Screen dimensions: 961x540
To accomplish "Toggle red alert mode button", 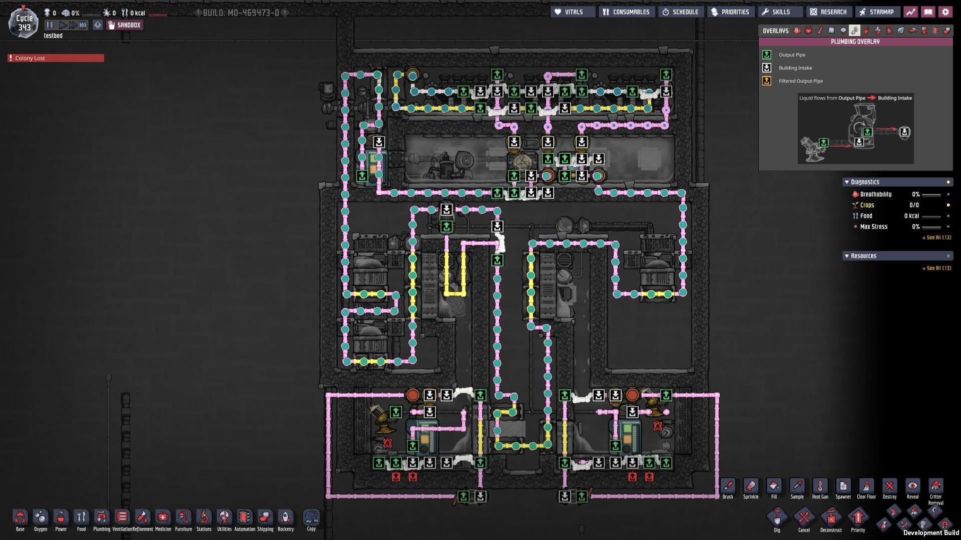I will click(98, 25).
